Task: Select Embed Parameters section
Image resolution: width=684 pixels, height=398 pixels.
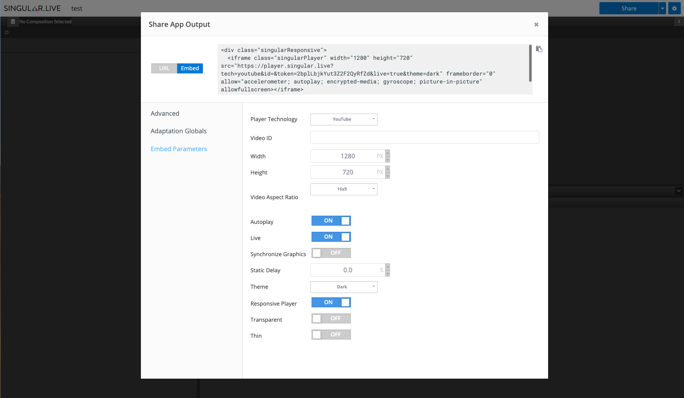Action: (179, 149)
